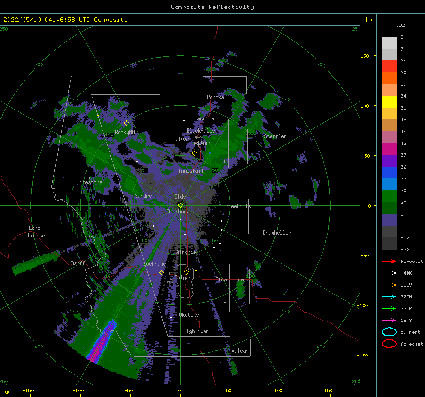This screenshot has height=397, width=425.
Task: Click the Calgary city label
Action: pyautogui.click(x=184, y=278)
